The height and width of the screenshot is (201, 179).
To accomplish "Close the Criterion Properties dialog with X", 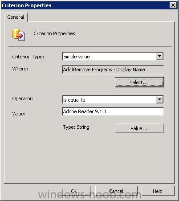I will click(173, 5).
